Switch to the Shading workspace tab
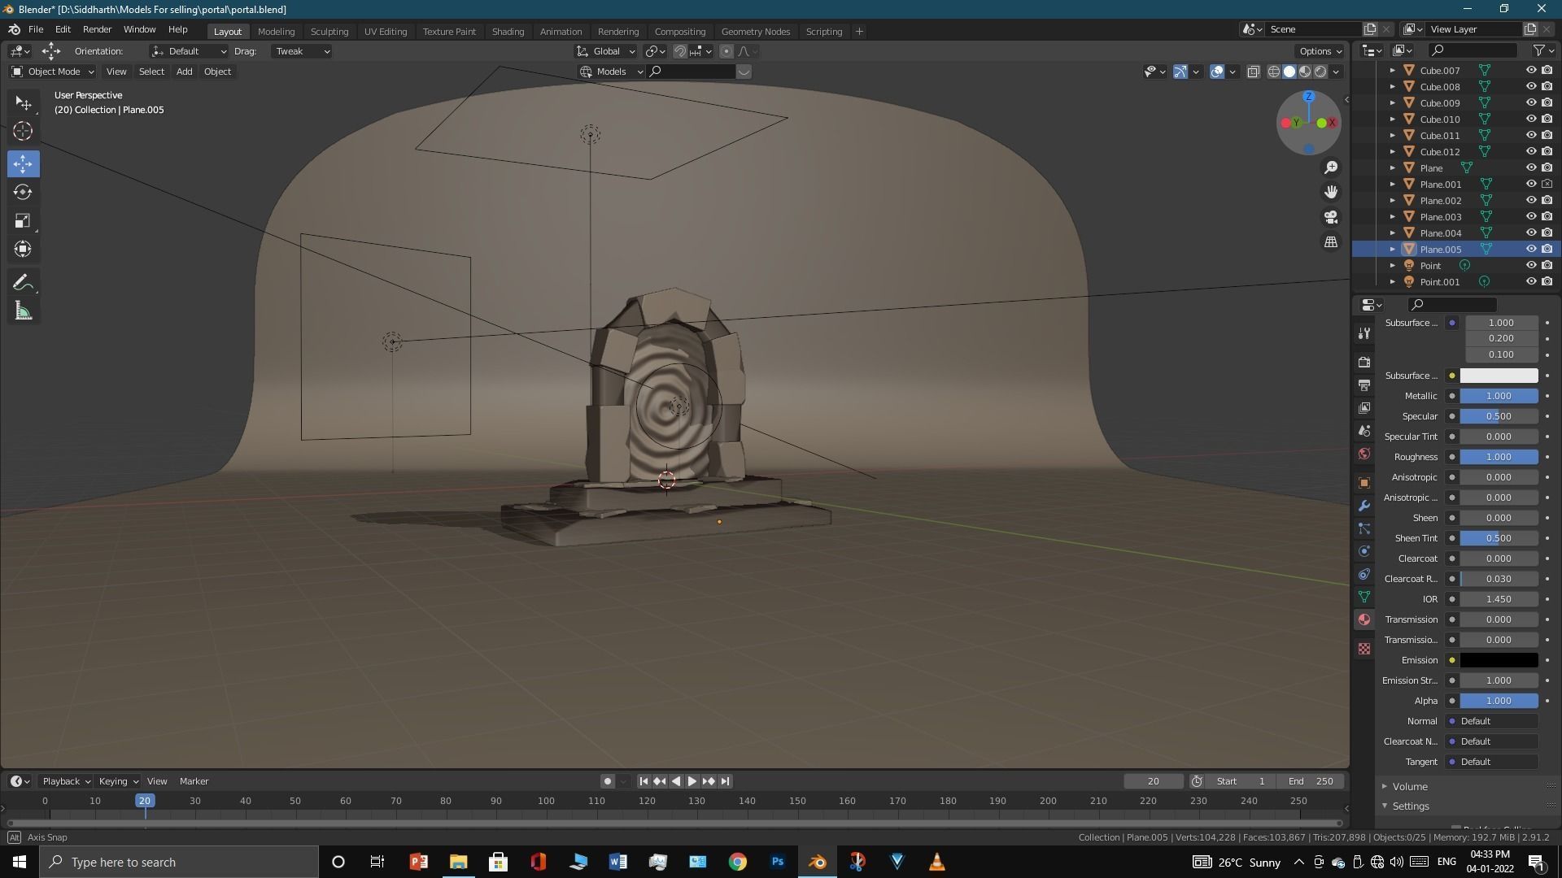The image size is (1562, 878). tap(508, 32)
